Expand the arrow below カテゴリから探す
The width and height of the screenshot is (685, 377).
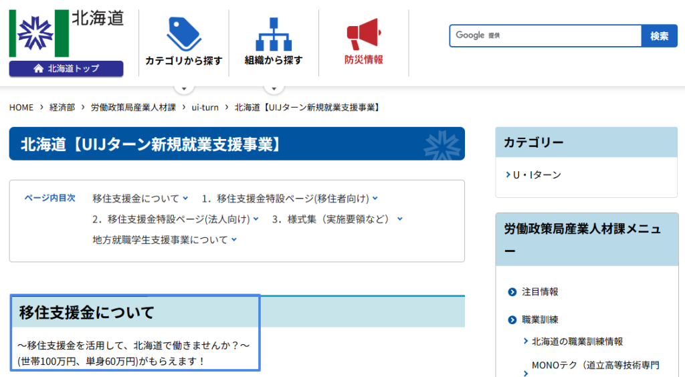click(x=184, y=89)
